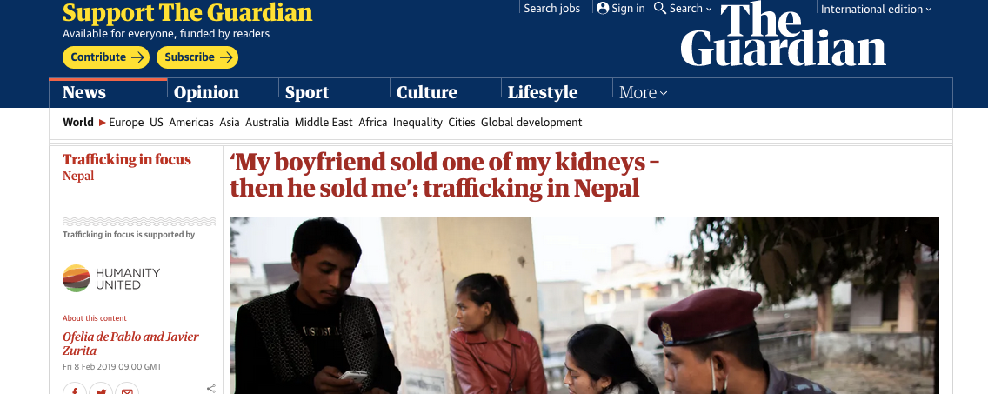
Task: Expand the More navigation menu
Action: [643, 92]
